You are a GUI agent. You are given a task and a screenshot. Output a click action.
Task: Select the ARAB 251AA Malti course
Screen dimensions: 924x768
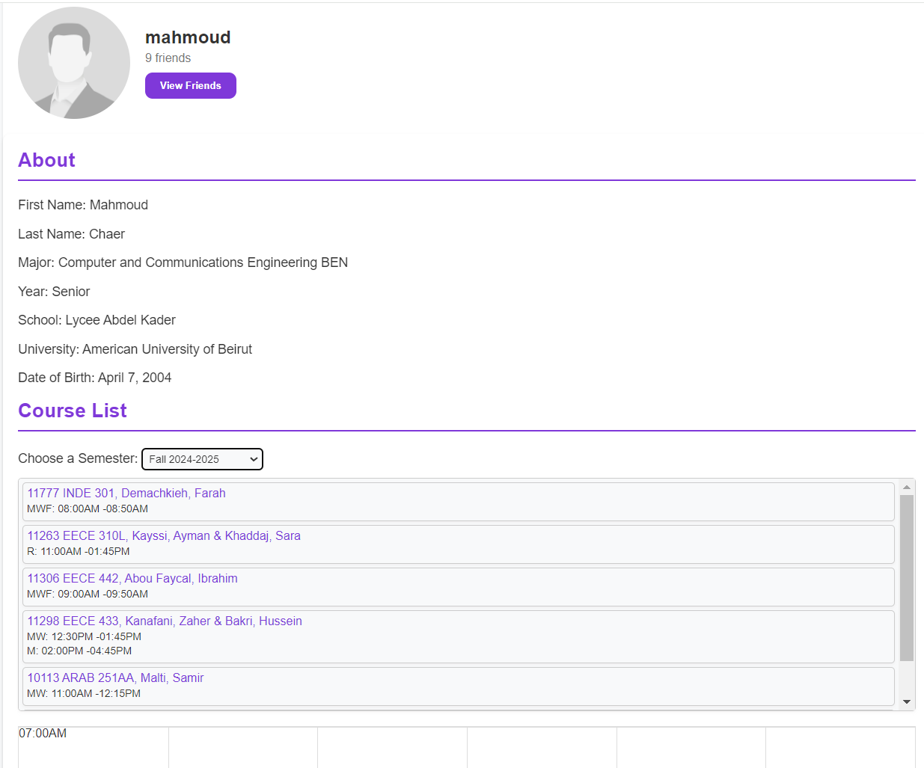point(115,678)
